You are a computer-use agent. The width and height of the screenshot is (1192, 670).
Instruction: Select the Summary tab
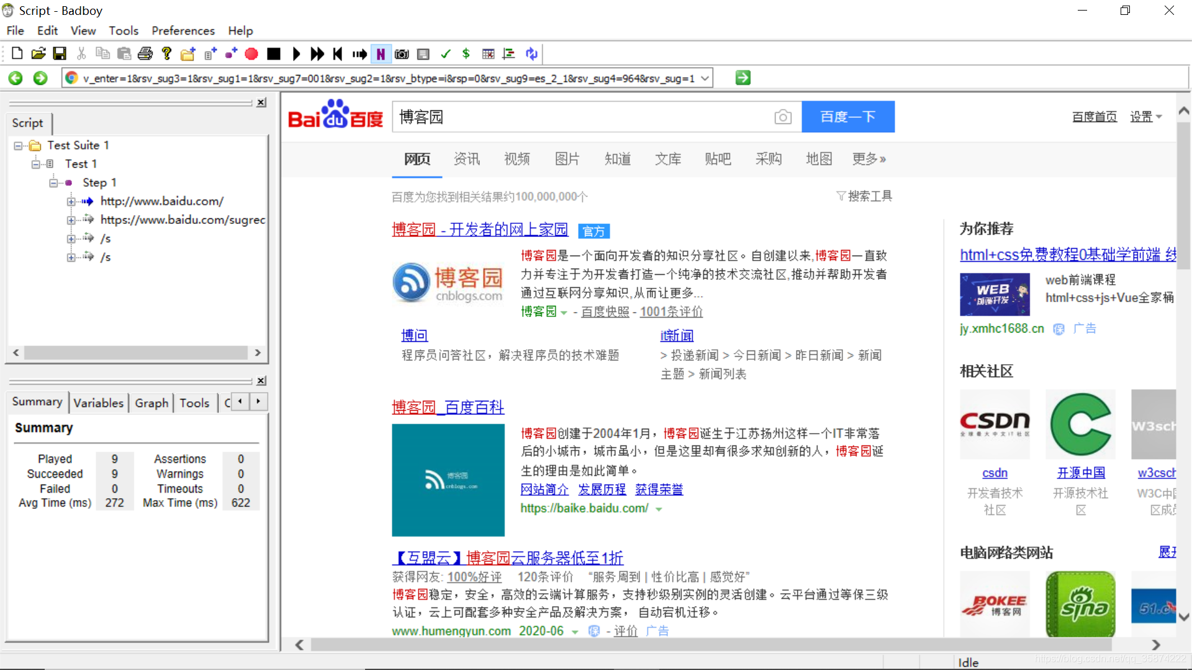tap(37, 401)
